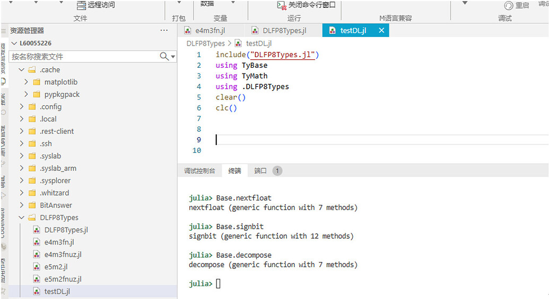This screenshot has width=549, height=299.
Task: Open the dropdown arrow in the debug group
Action: click(465, 3)
